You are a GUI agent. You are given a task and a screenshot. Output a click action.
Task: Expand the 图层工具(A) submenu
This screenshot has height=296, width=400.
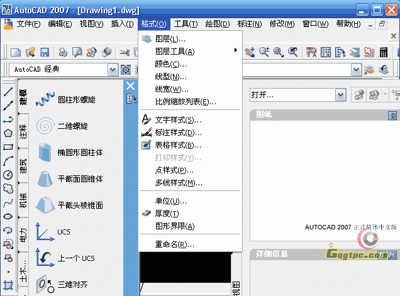tap(191, 52)
